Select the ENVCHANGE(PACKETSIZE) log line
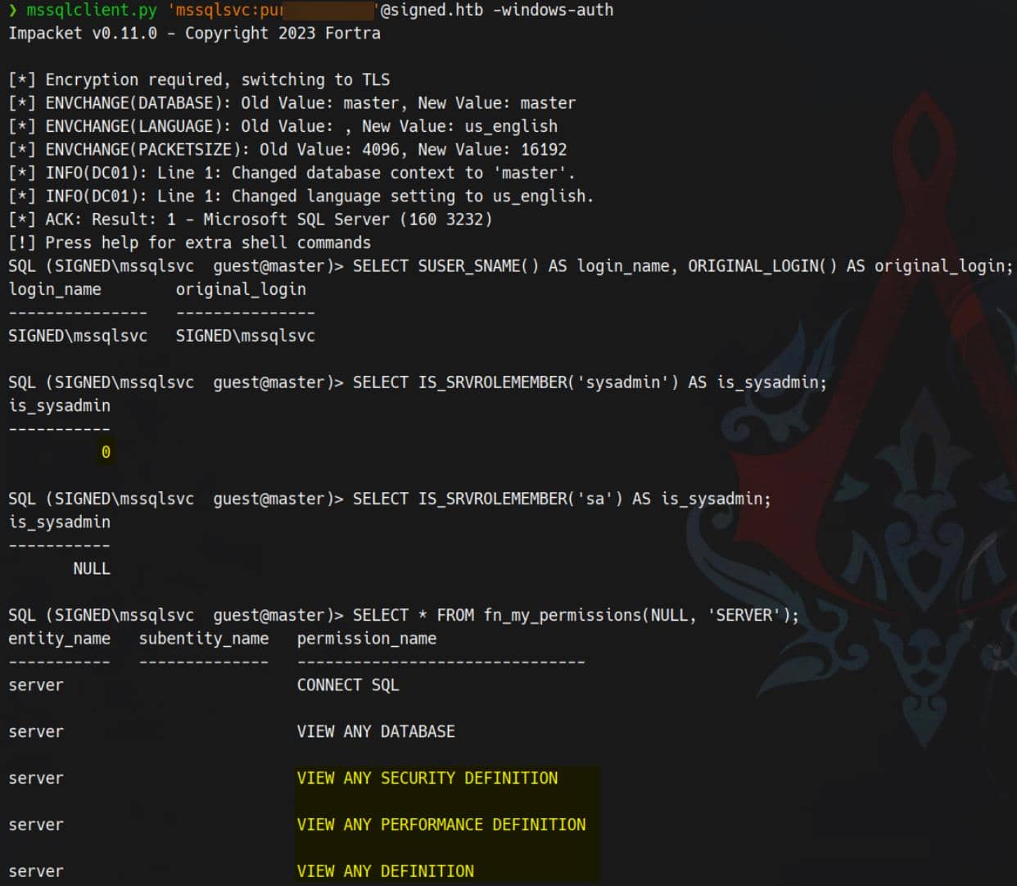Screen dimensions: 1017x886 287,150
